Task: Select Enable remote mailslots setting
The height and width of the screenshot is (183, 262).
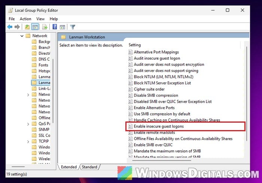Action: pos(152,133)
